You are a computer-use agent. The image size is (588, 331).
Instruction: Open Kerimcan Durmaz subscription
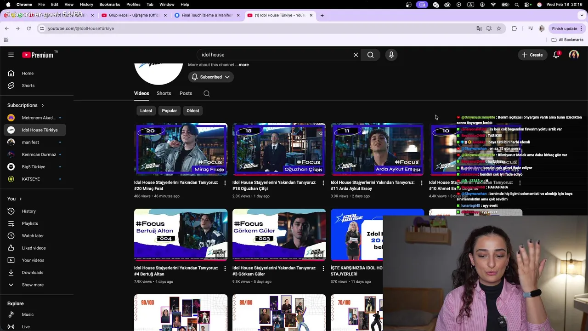pos(35,154)
